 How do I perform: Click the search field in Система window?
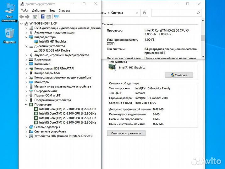(176, 13)
